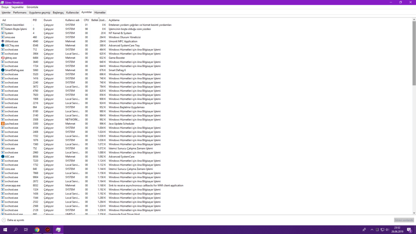Switch to the Uygulama geçmişi tab
This screenshot has height=234, width=416.
click(40, 12)
